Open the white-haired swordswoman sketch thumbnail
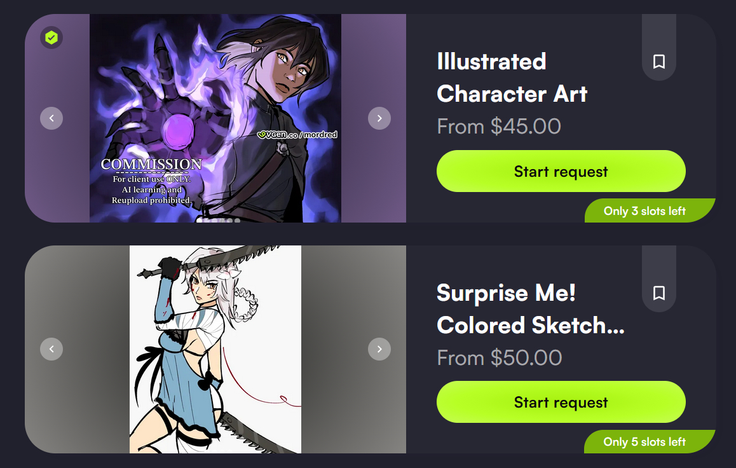The width and height of the screenshot is (736, 468). tap(215, 349)
